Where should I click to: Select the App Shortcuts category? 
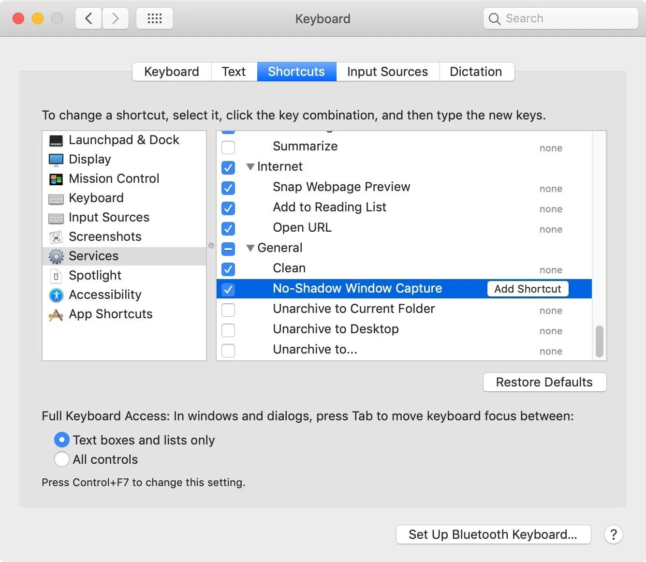pyautogui.click(x=124, y=314)
